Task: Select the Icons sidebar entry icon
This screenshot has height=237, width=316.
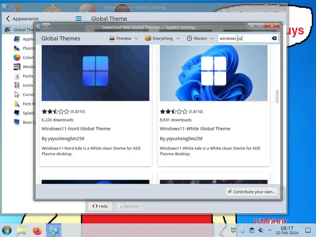Action: click(x=17, y=85)
